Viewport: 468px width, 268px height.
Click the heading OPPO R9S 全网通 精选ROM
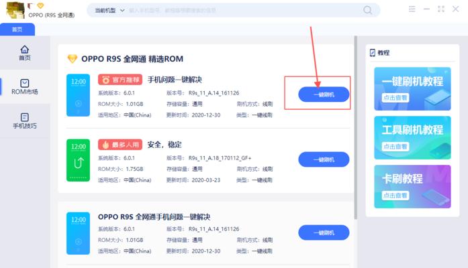(x=132, y=59)
